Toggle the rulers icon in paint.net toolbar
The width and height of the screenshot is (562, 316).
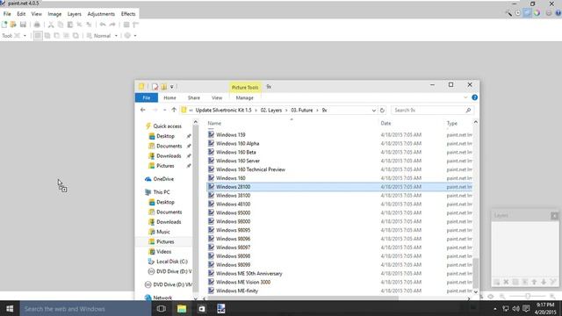[135, 25]
